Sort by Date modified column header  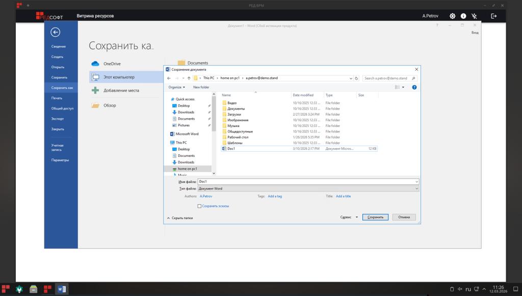coord(303,95)
